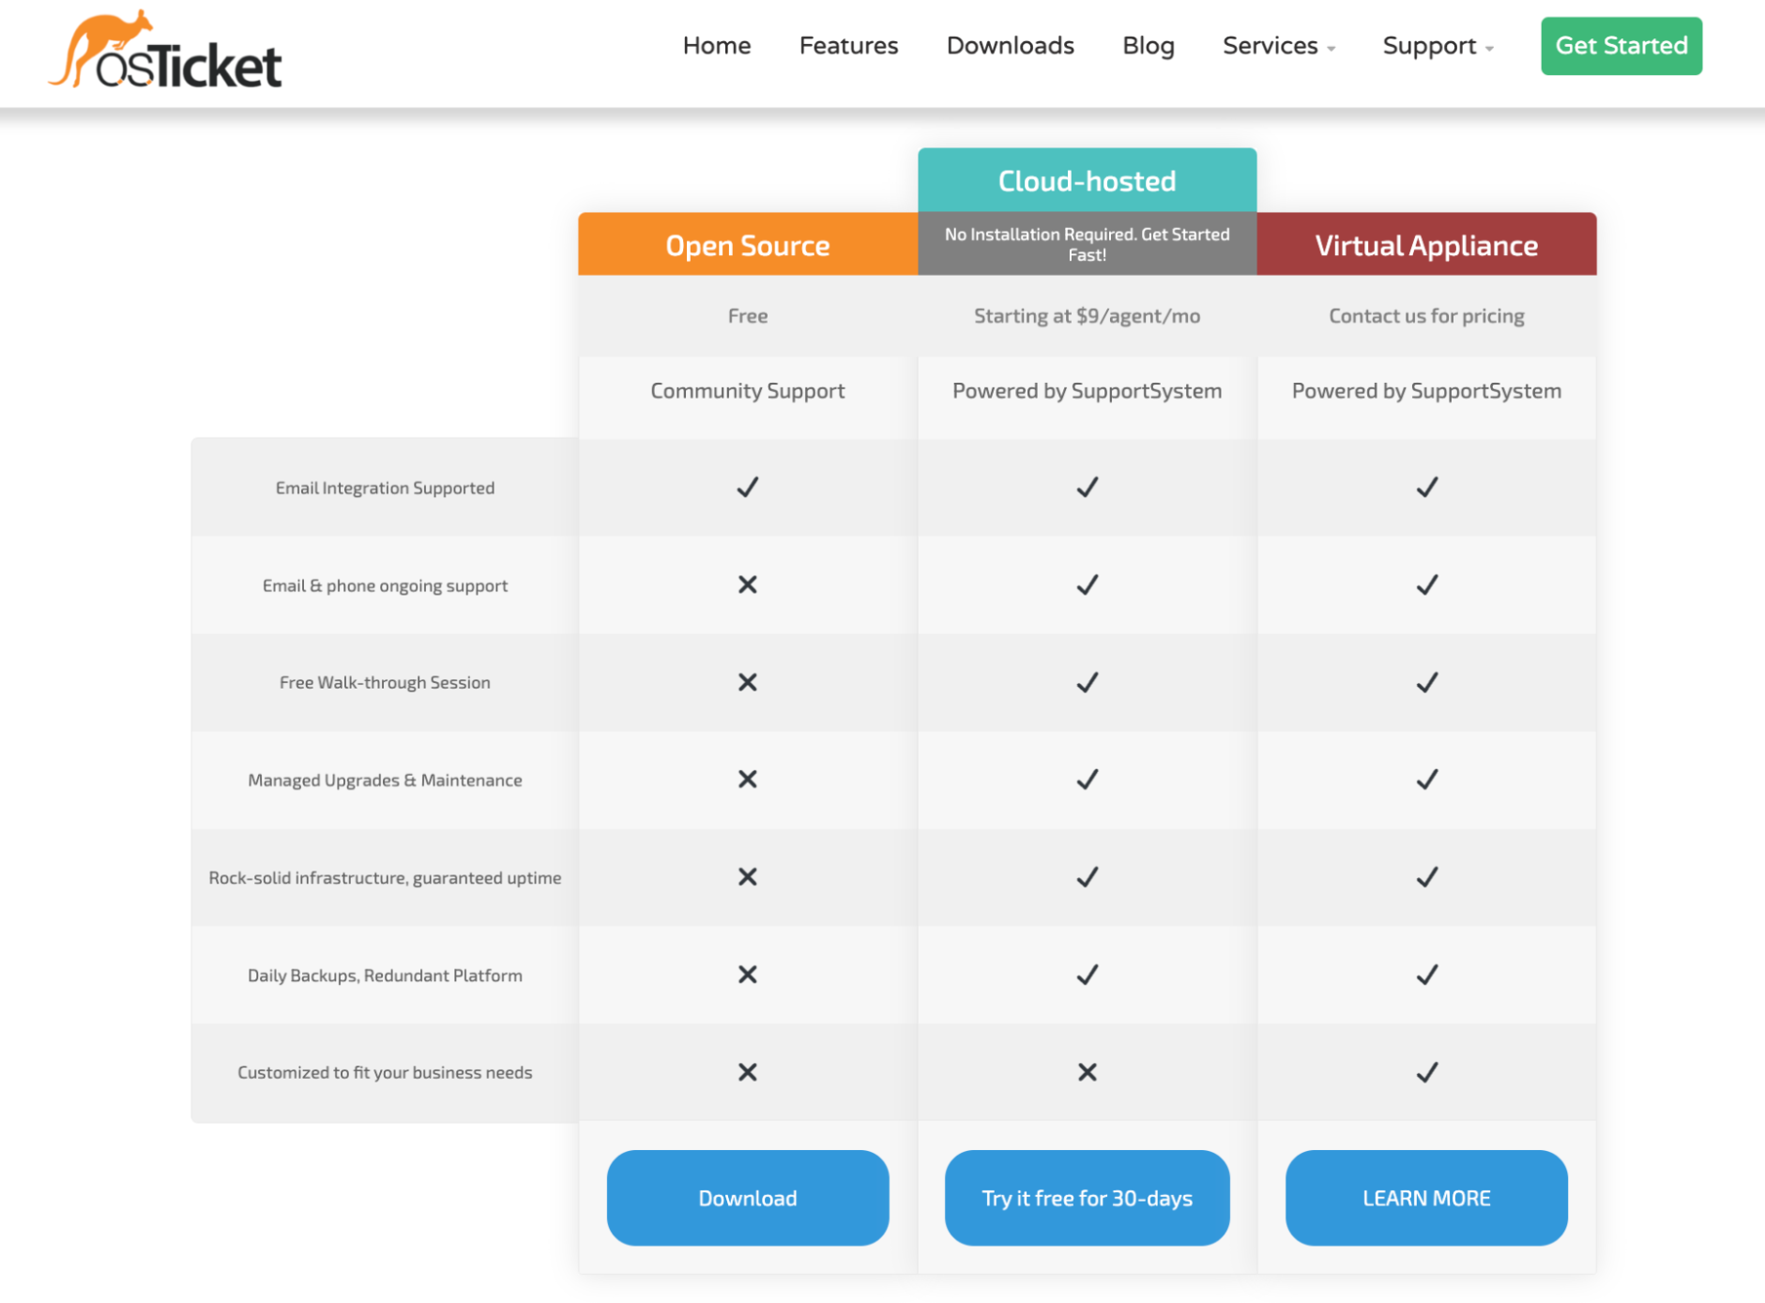Select the Virtual Appliance column header
1765x1303 pixels.
pos(1426,244)
